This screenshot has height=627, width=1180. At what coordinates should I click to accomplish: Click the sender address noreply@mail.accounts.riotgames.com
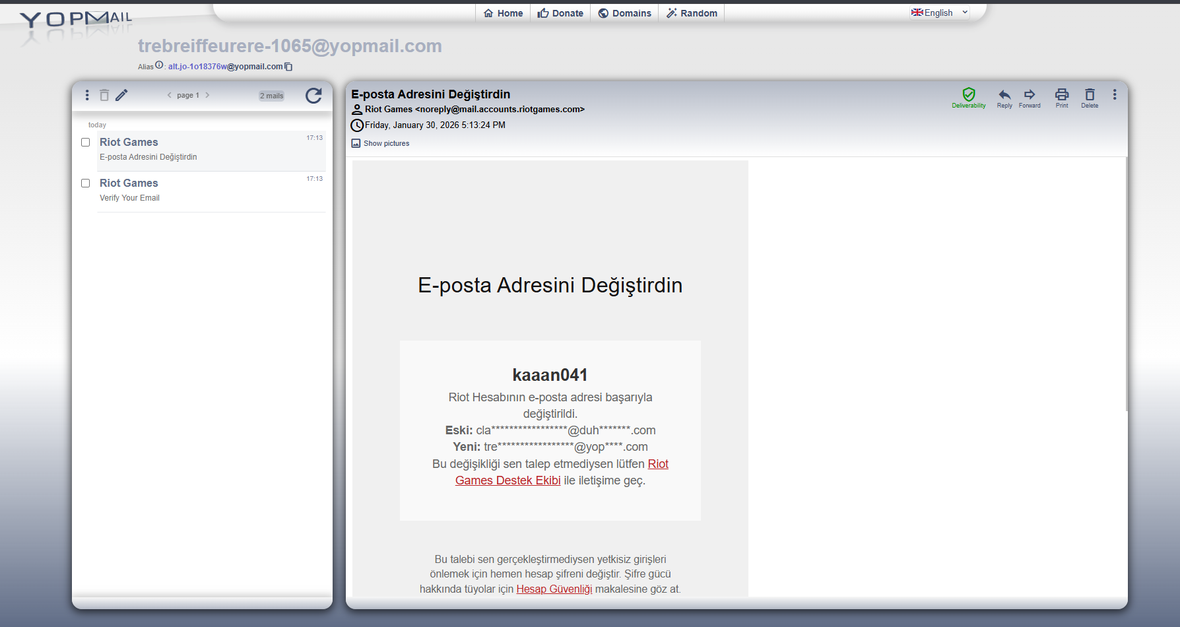point(500,110)
